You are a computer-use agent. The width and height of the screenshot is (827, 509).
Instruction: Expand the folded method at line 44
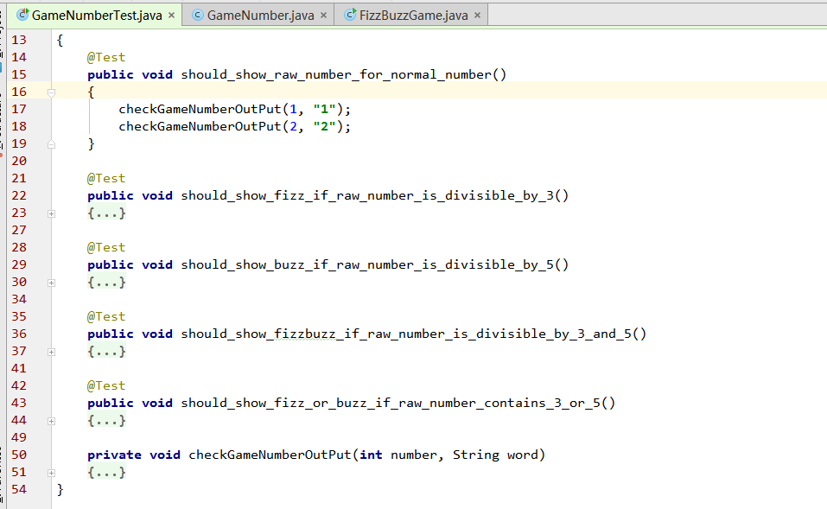(51, 421)
